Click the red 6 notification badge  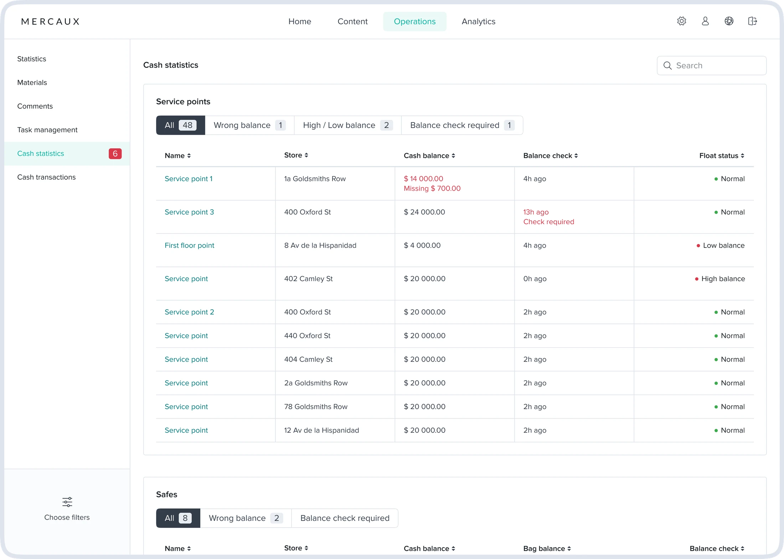point(115,154)
